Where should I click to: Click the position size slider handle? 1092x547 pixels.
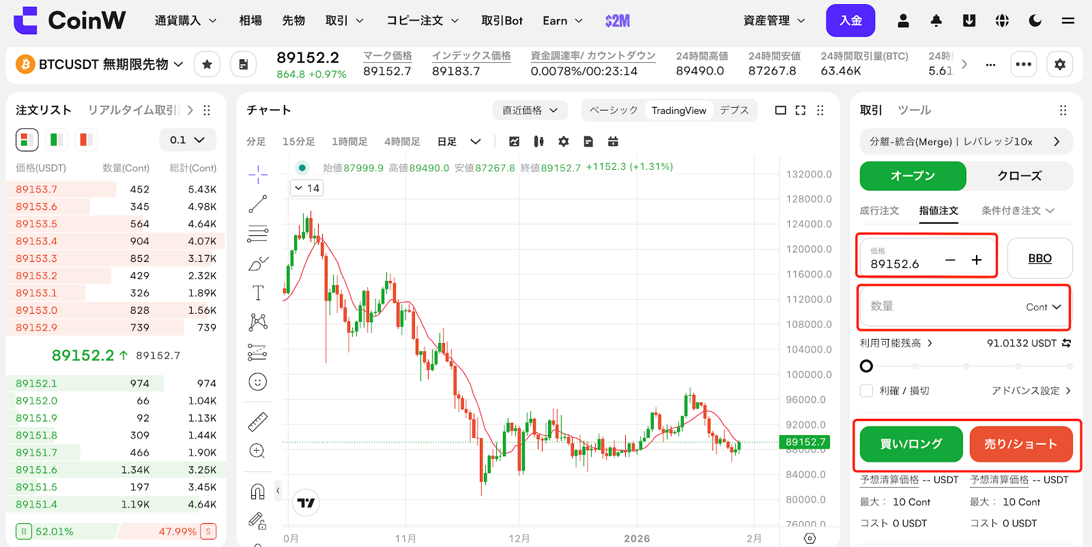click(866, 366)
